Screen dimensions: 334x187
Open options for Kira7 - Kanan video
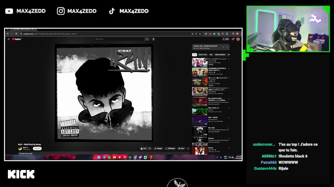pyautogui.click(x=229, y=109)
